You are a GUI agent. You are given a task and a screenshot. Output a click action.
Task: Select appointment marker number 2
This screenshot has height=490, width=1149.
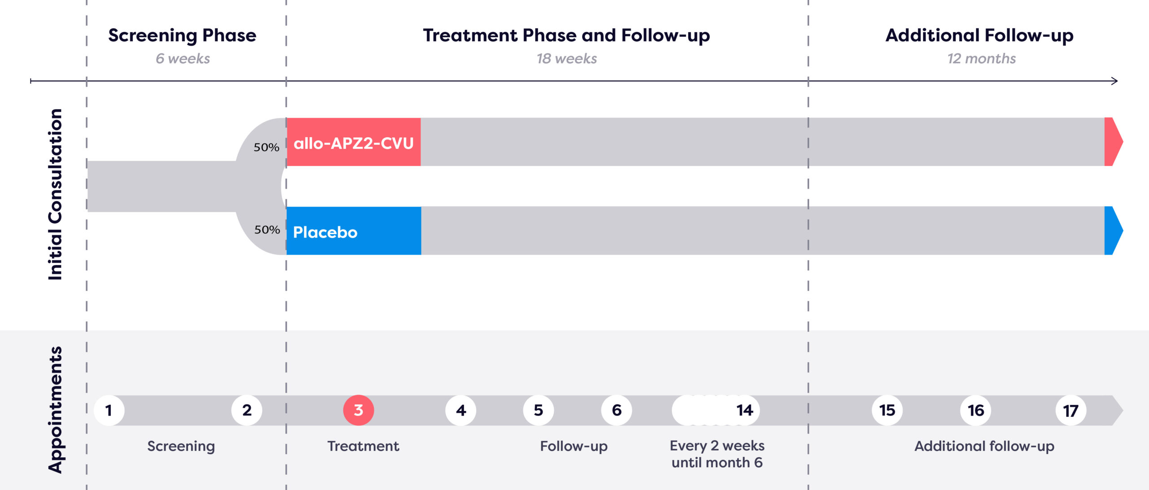pos(247,410)
